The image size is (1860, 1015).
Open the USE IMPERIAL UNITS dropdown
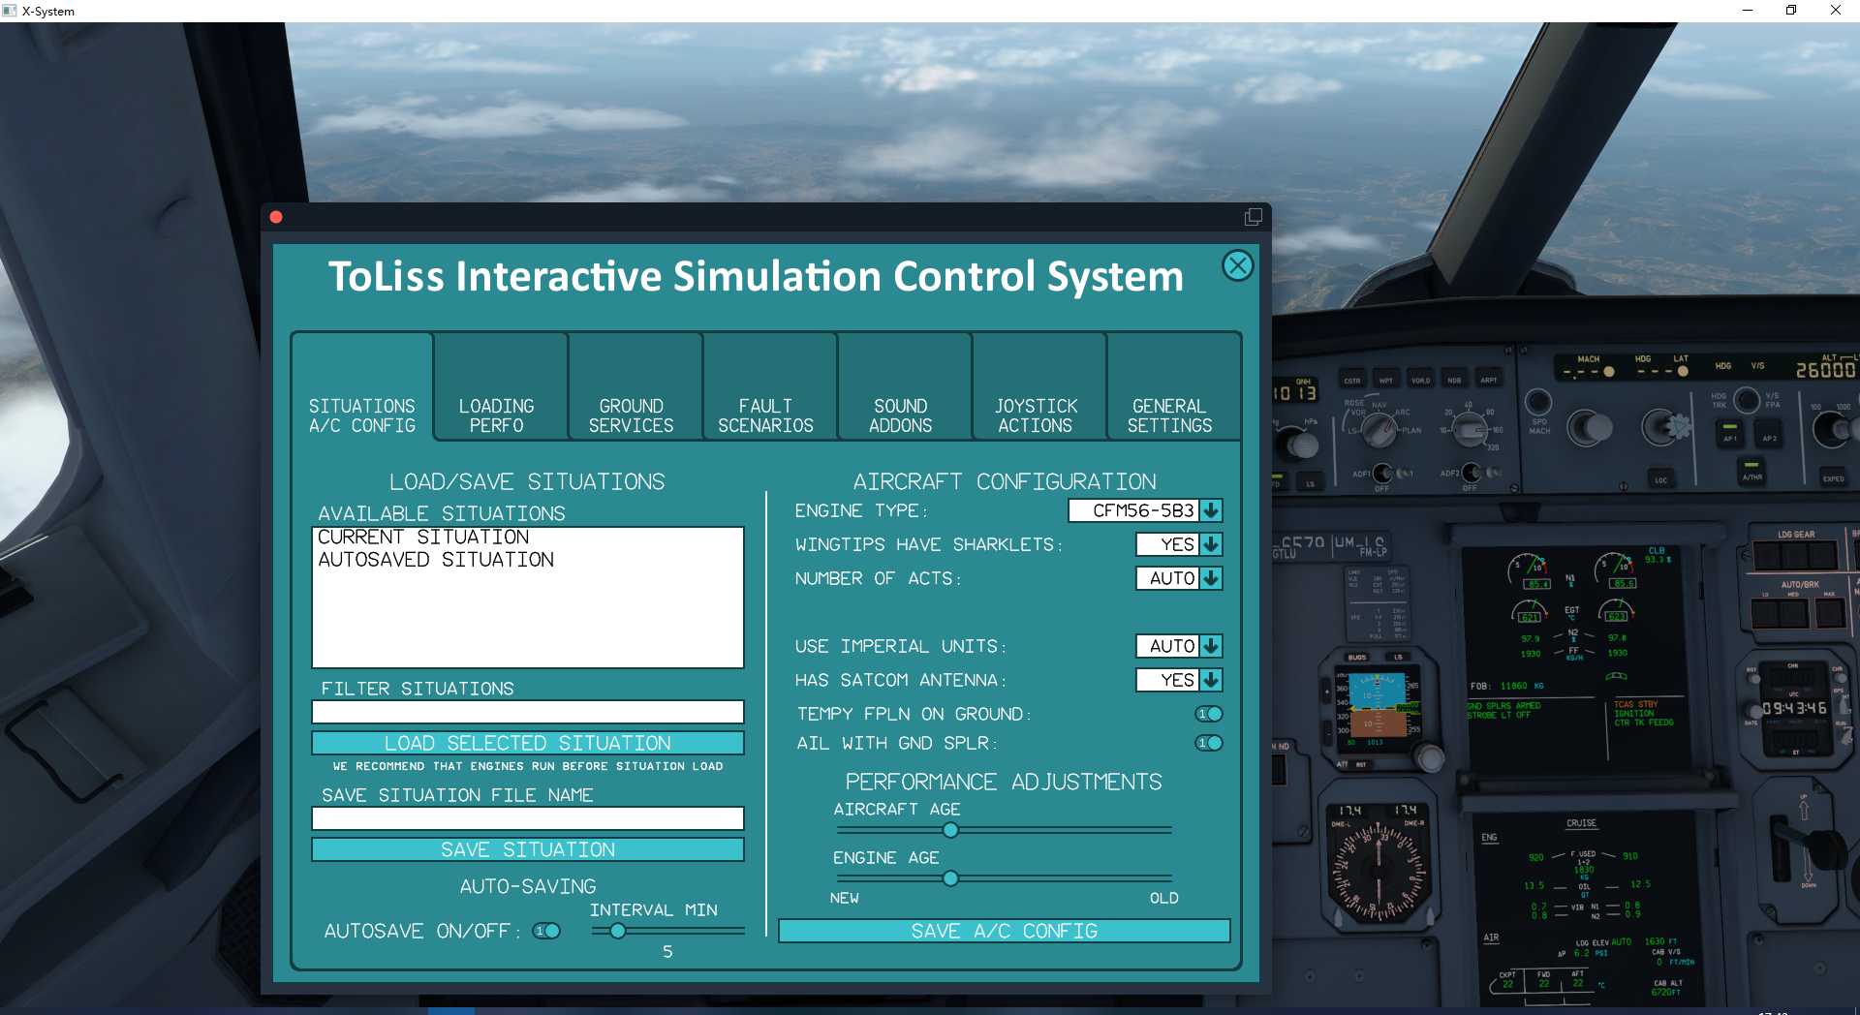pyautogui.click(x=1211, y=646)
